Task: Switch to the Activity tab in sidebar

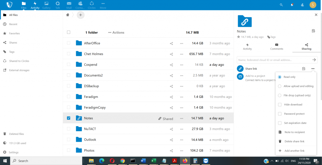Action: click(x=247, y=47)
